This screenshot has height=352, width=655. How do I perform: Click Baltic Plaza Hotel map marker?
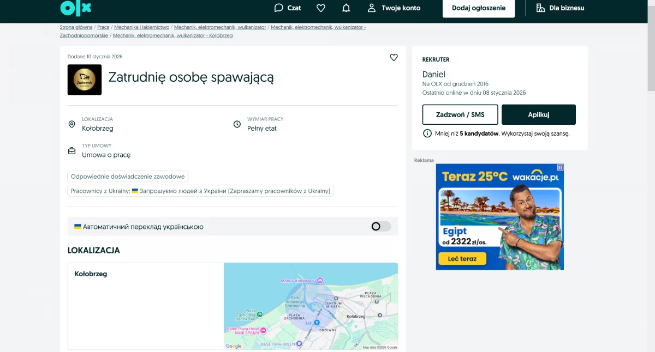point(263,330)
